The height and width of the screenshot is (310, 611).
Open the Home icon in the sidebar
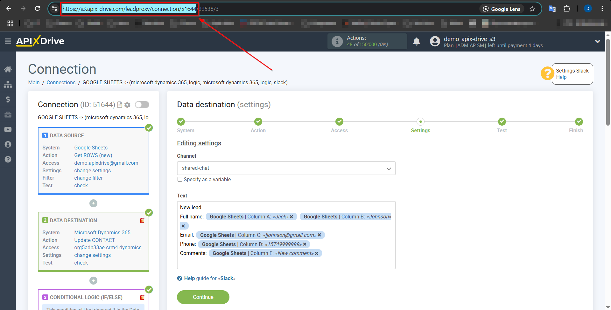click(8, 69)
